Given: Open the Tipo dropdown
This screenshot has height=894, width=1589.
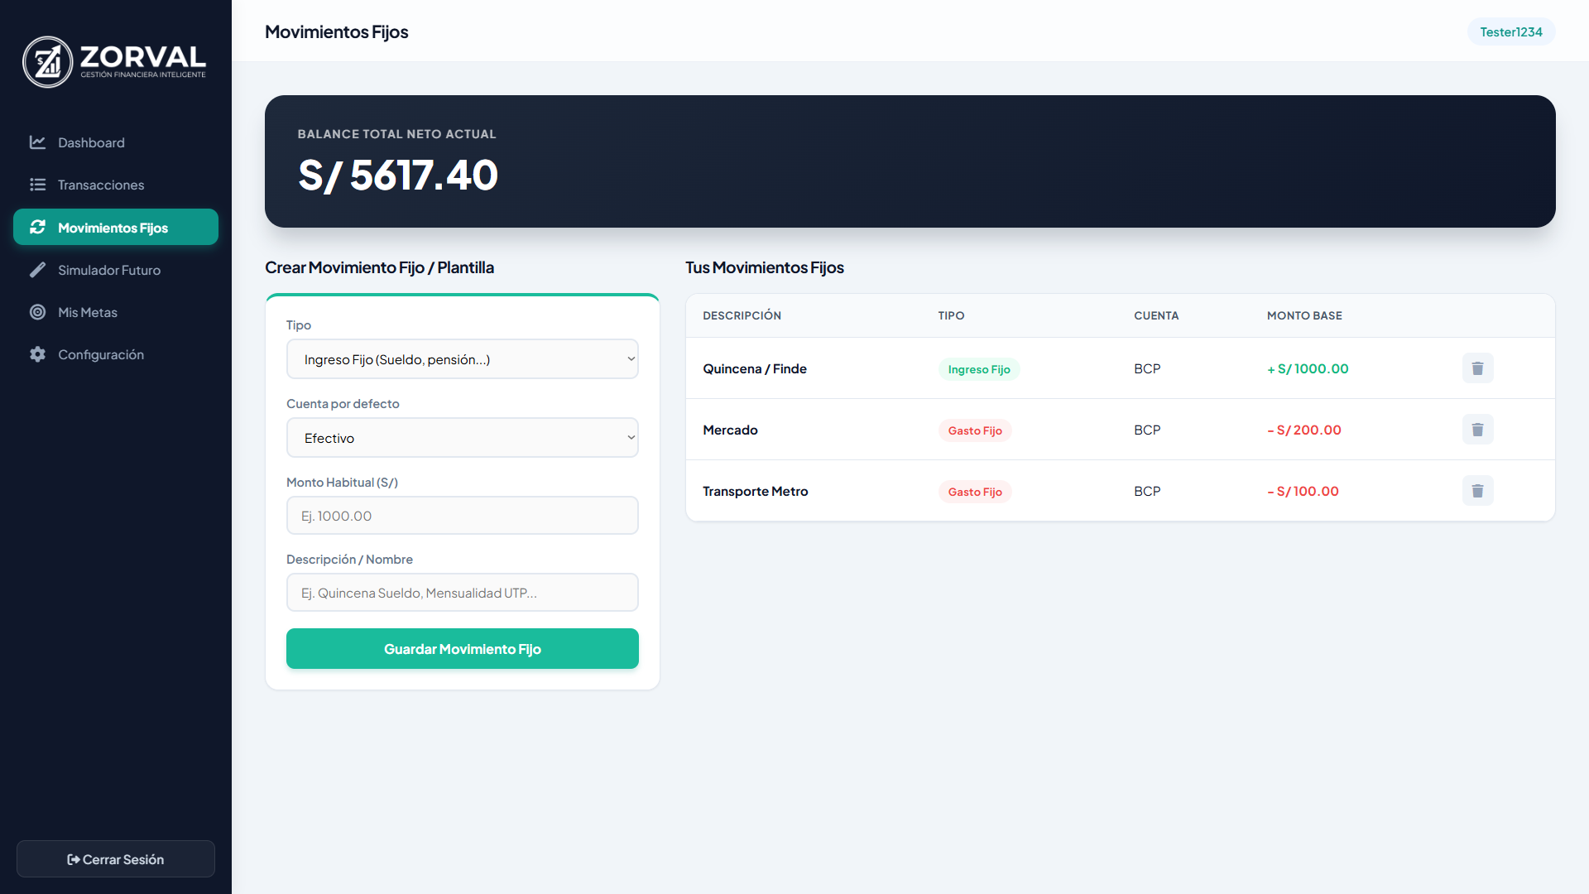Looking at the screenshot, I should pos(462,359).
